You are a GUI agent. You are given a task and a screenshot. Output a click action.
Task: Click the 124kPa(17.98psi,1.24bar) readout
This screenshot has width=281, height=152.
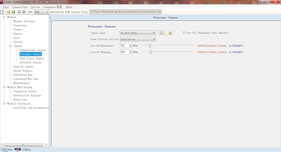tap(212, 52)
